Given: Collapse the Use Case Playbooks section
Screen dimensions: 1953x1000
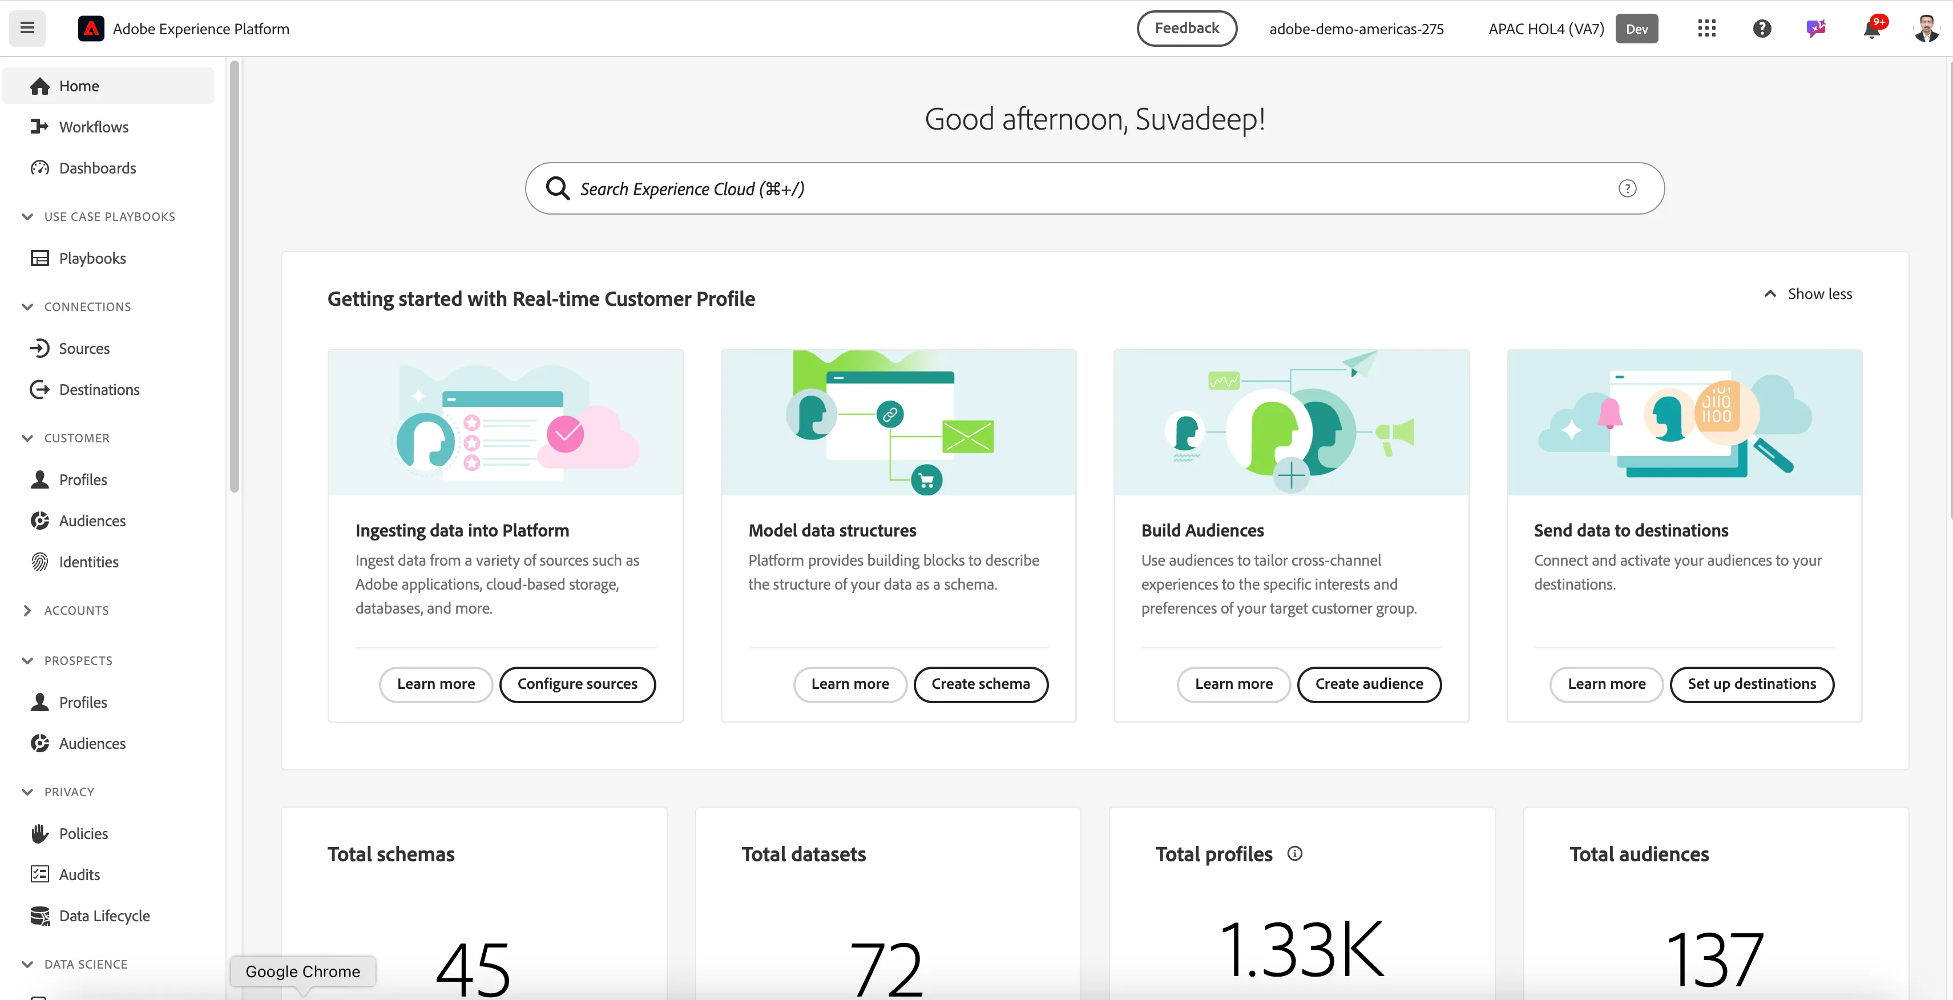Looking at the screenshot, I should [x=27, y=217].
